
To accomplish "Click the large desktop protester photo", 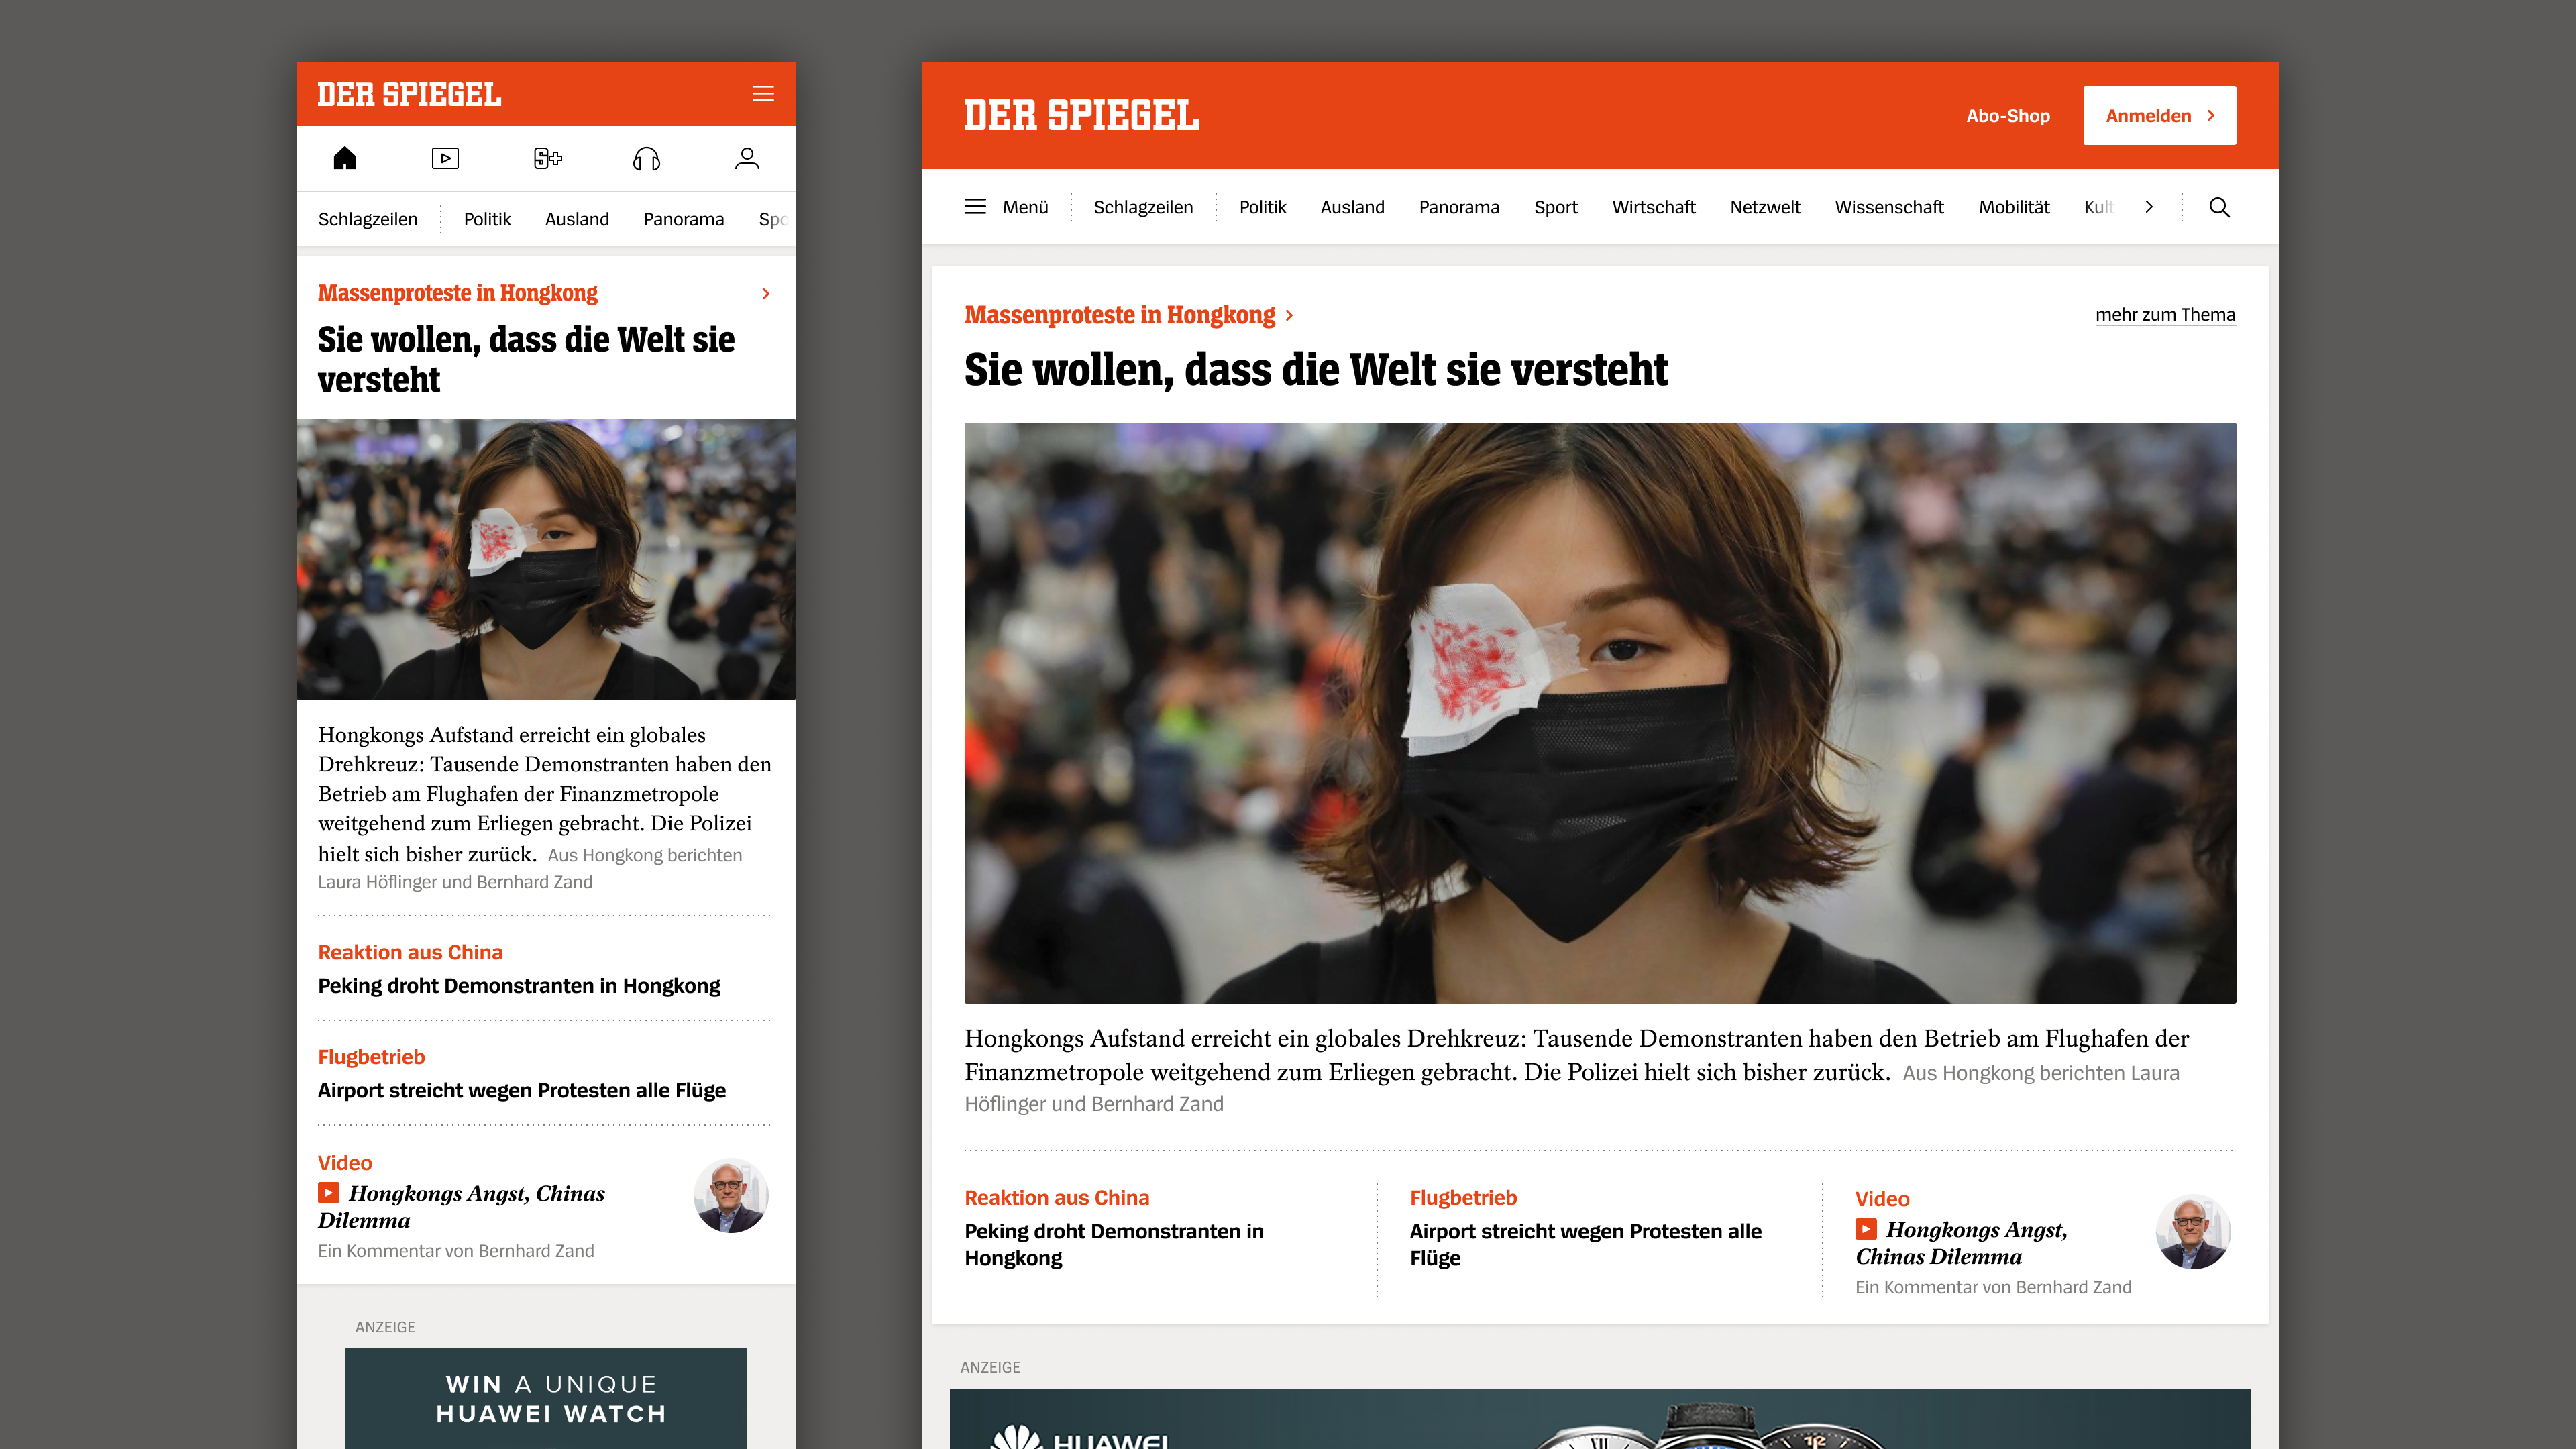I will 1600,713.
